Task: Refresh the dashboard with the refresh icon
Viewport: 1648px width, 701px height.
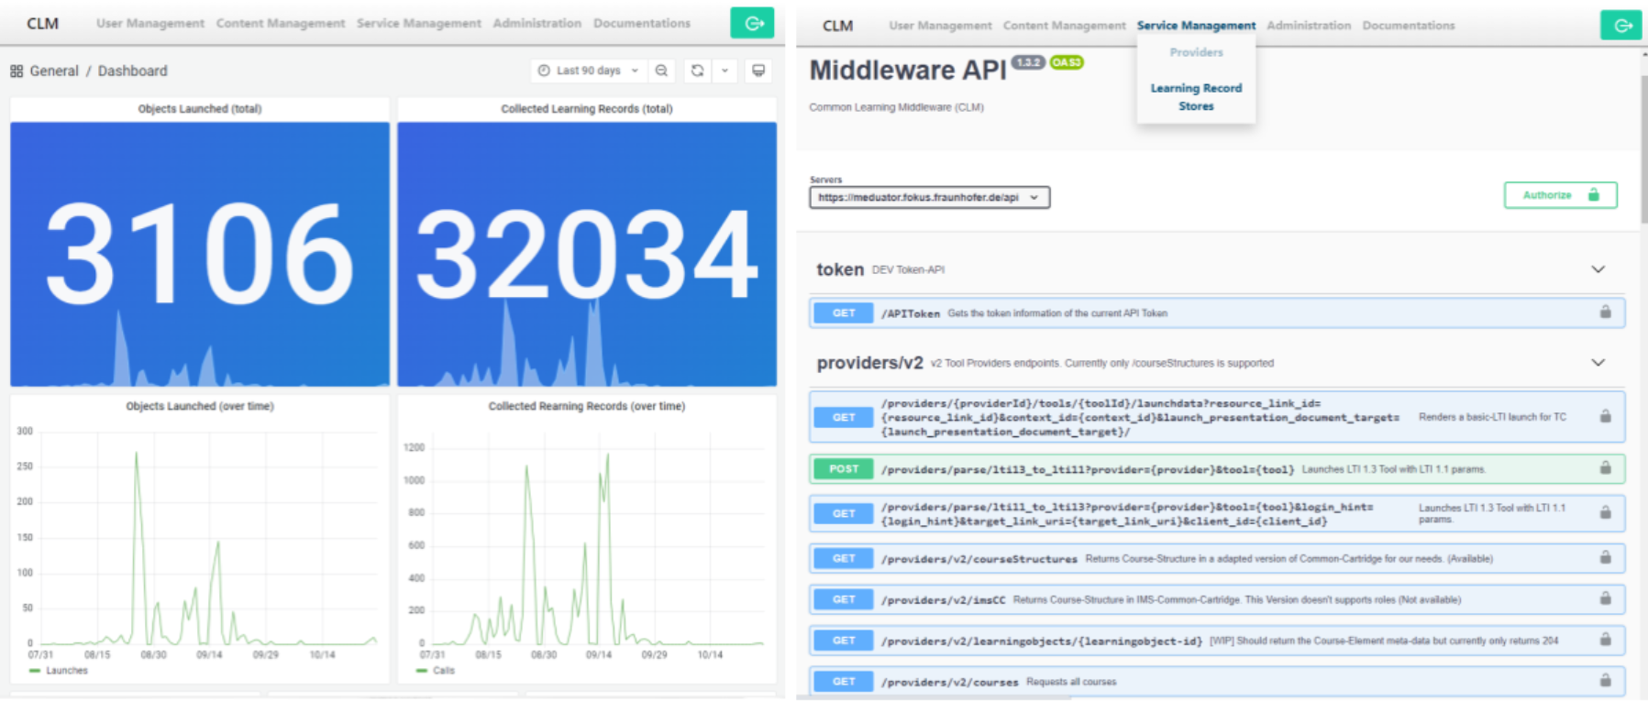Action: tap(697, 71)
